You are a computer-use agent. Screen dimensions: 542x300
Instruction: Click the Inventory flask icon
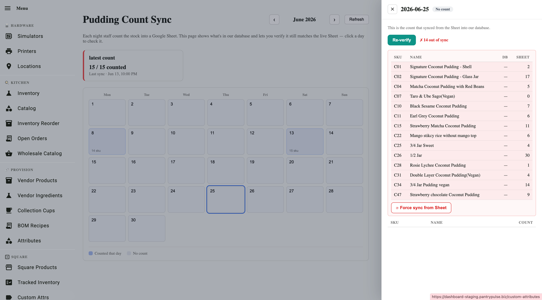coord(9,93)
